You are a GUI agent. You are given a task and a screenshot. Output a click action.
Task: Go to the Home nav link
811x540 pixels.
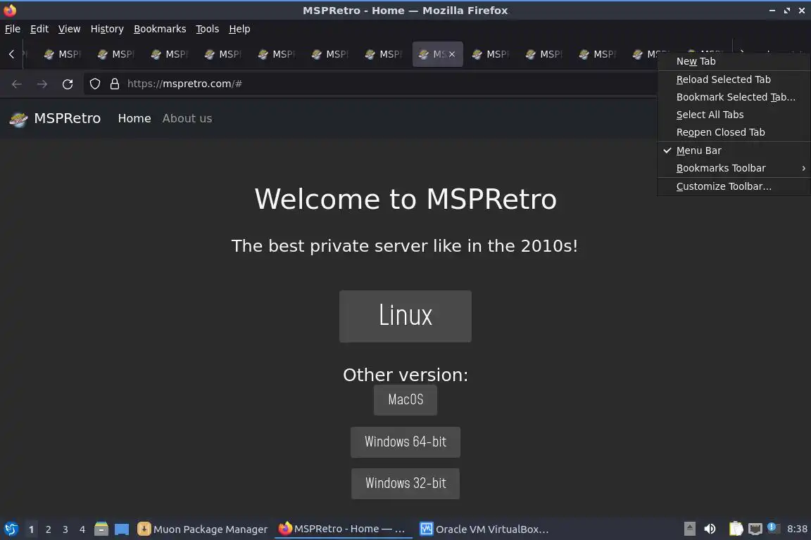134,118
